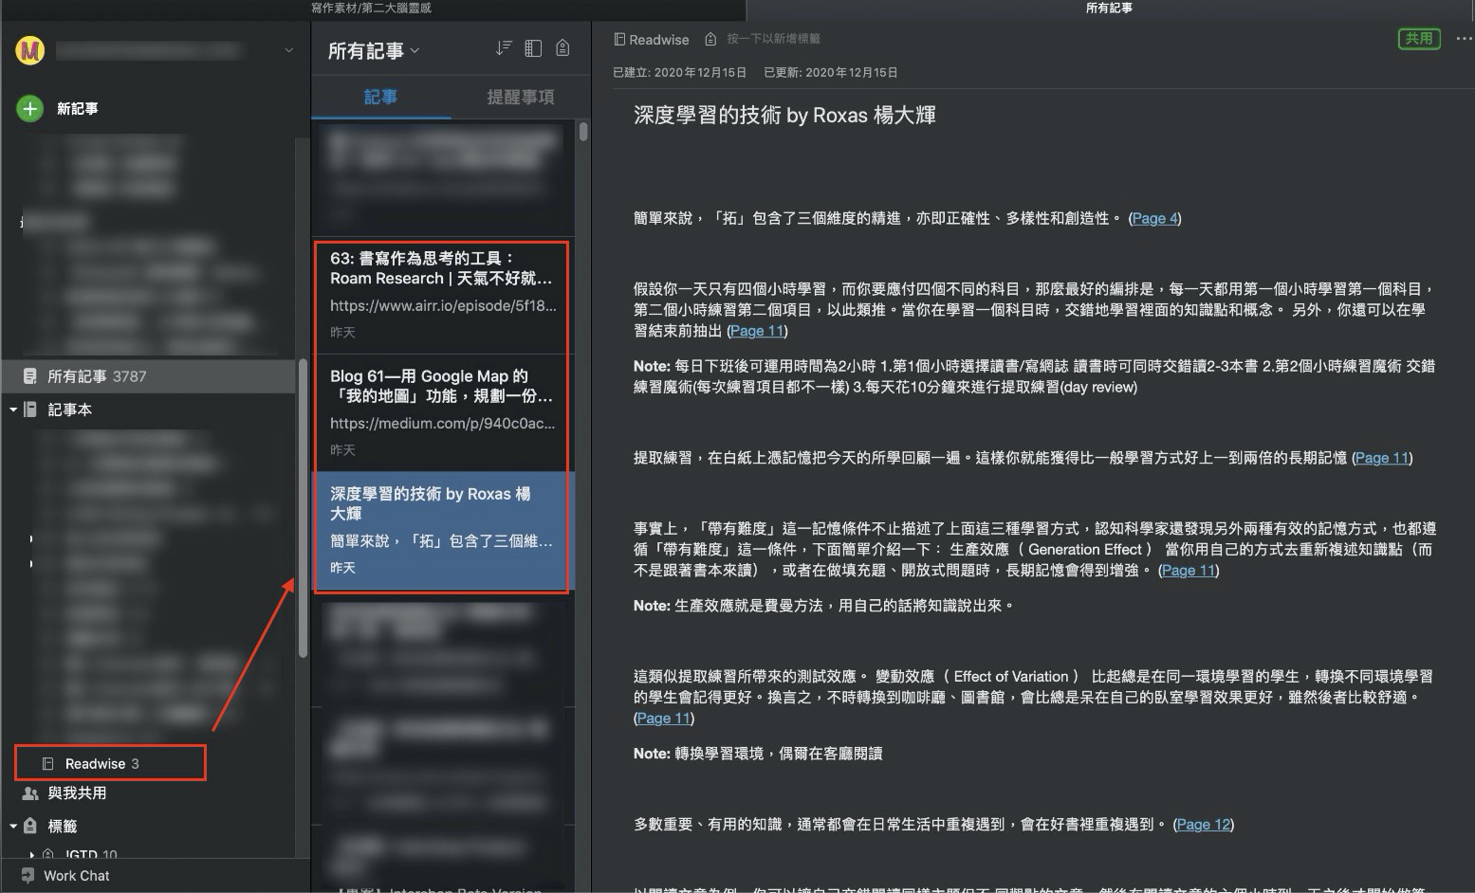
Task: Open the note list sort options icon
Action: (x=504, y=48)
